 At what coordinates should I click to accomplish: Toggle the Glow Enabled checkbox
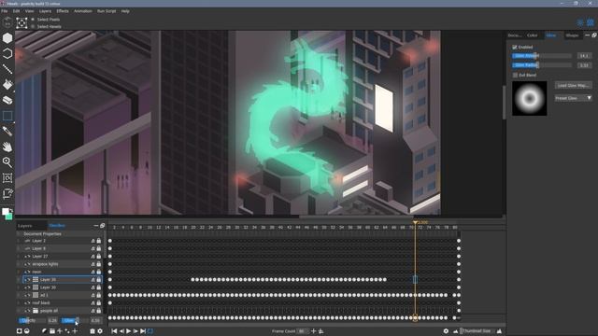[x=515, y=47]
